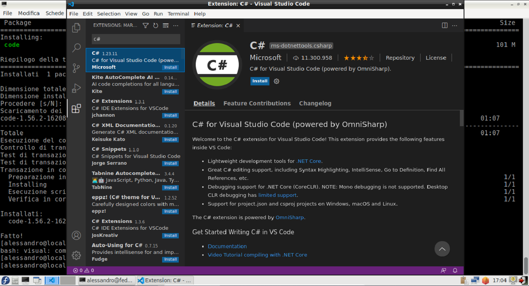Open the Search view
The width and height of the screenshot is (529, 286).
click(76, 48)
